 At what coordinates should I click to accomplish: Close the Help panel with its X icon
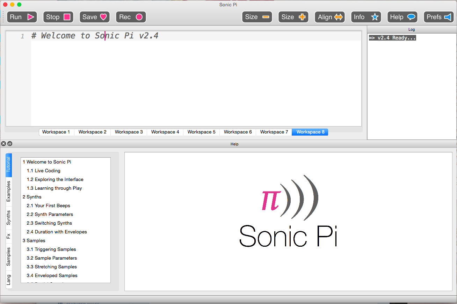3,144
